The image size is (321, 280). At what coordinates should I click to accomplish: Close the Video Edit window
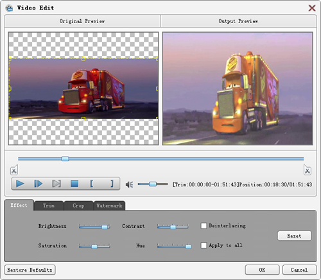click(312, 8)
